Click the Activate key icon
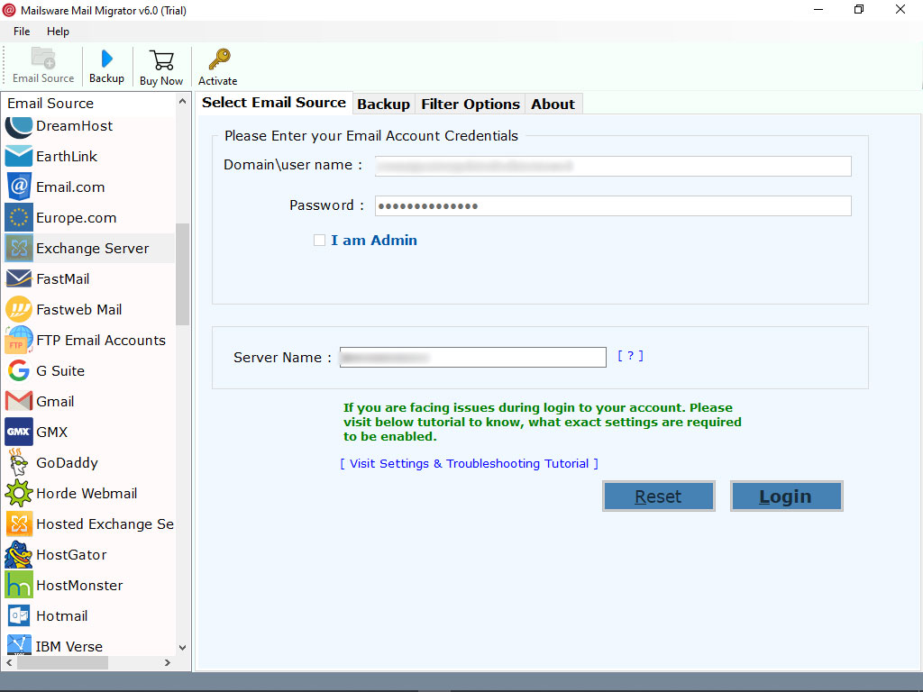The image size is (923, 692). [219, 59]
